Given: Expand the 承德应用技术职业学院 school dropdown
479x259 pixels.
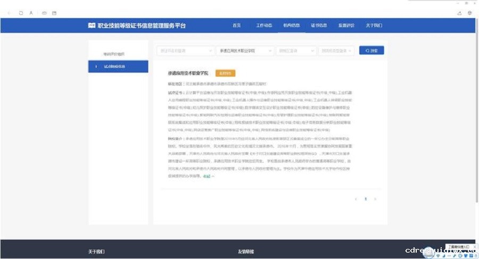Looking at the screenshot, I should (x=246, y=51).
